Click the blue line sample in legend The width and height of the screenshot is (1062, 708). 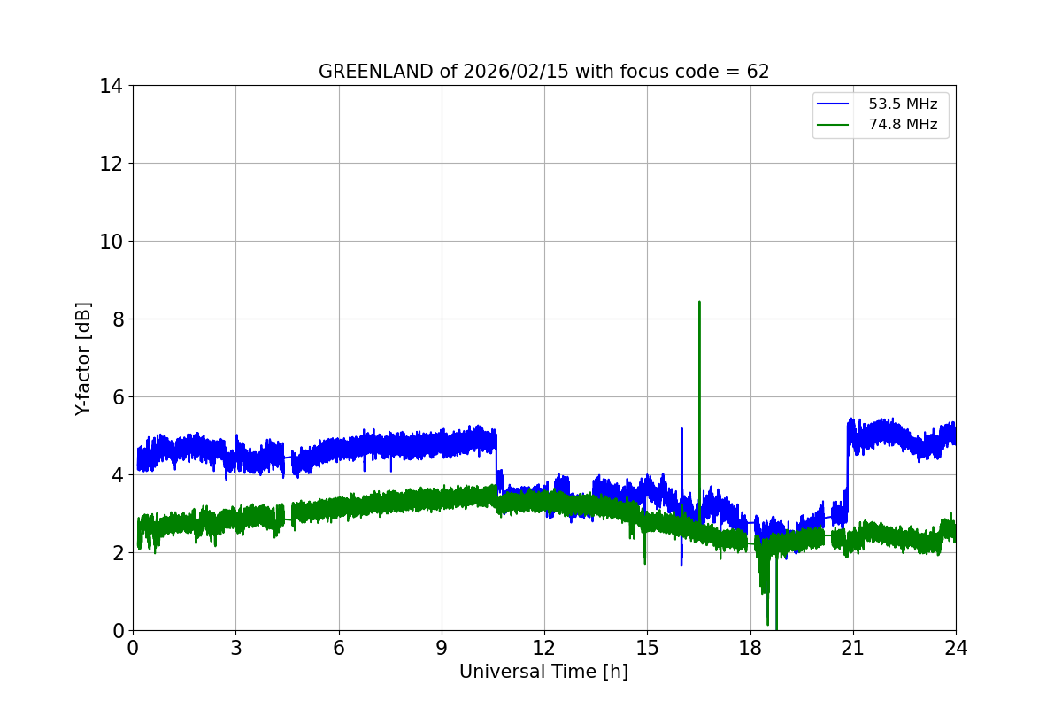pyautogui.click(x=835, y=104)
